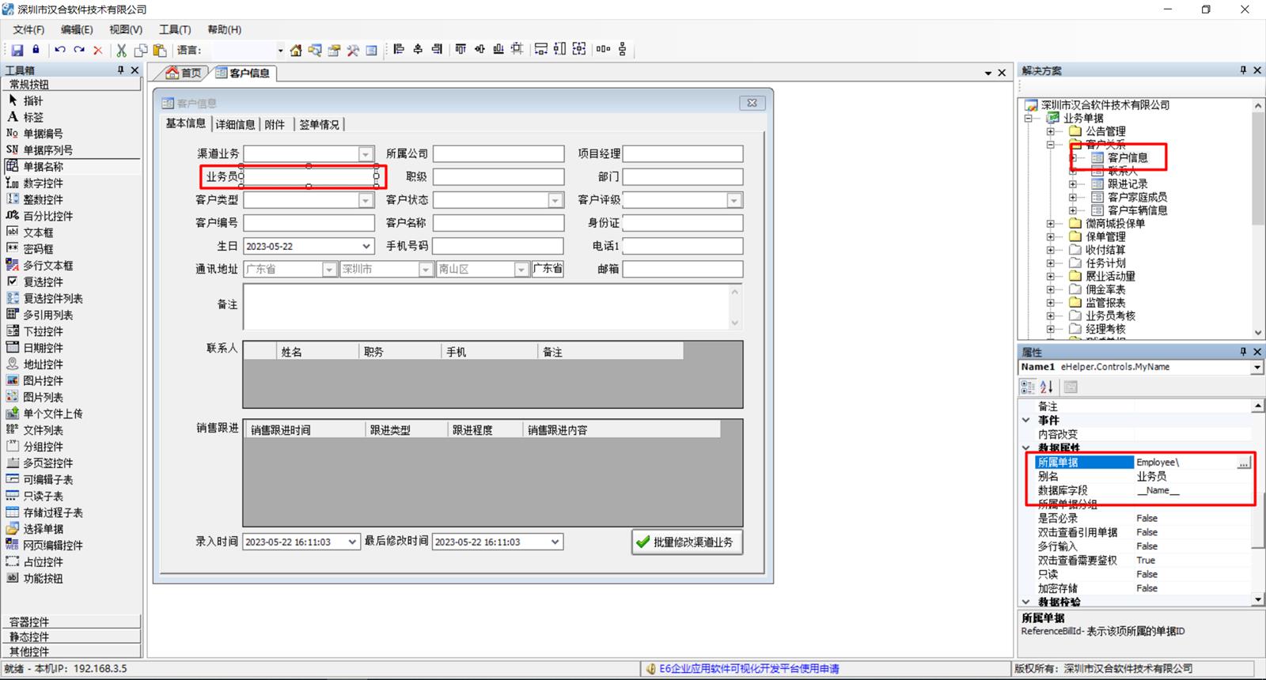
Task: Open the 录入时间 datetime dropdown
Action: (353, 542)
